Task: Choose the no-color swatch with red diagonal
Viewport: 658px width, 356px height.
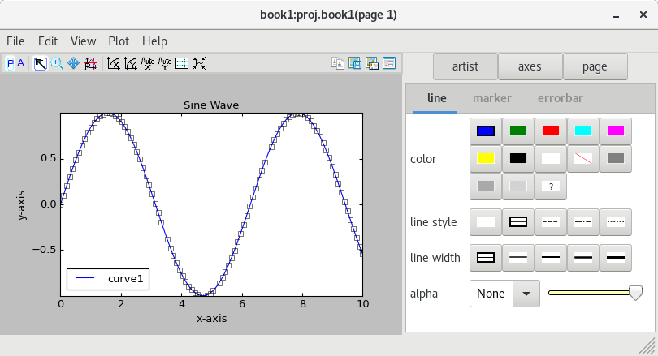Action: [583, 159]
